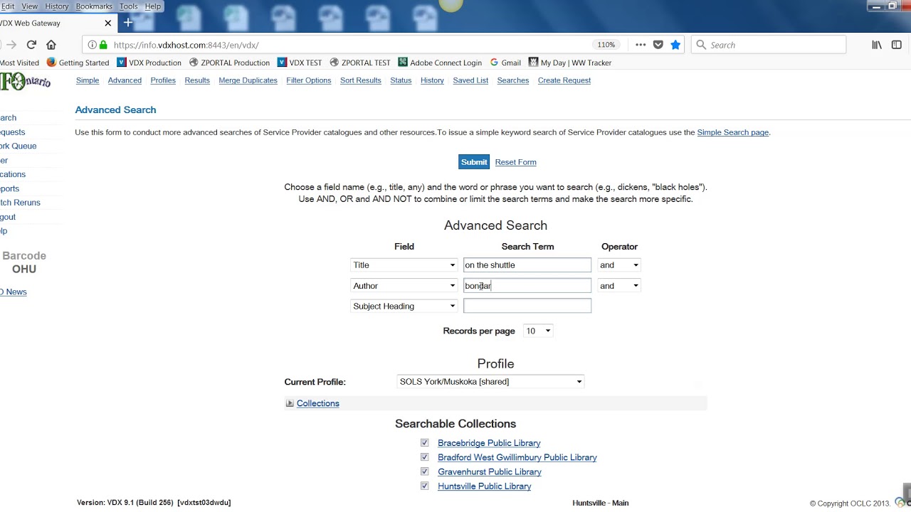911x512 pixels.
Task: Show site information icon in address bar
Action: [92, 45]
